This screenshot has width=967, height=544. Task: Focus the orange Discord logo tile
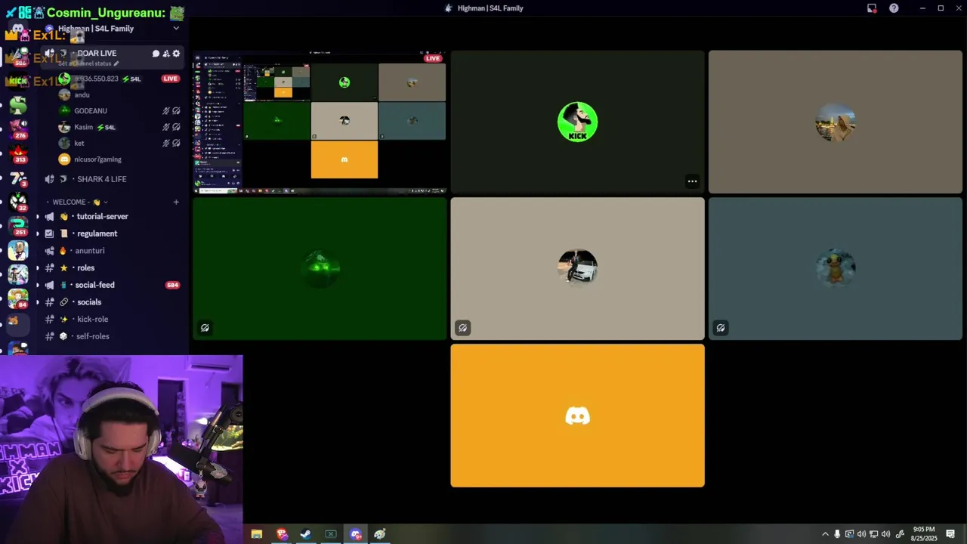click(577, 416)
